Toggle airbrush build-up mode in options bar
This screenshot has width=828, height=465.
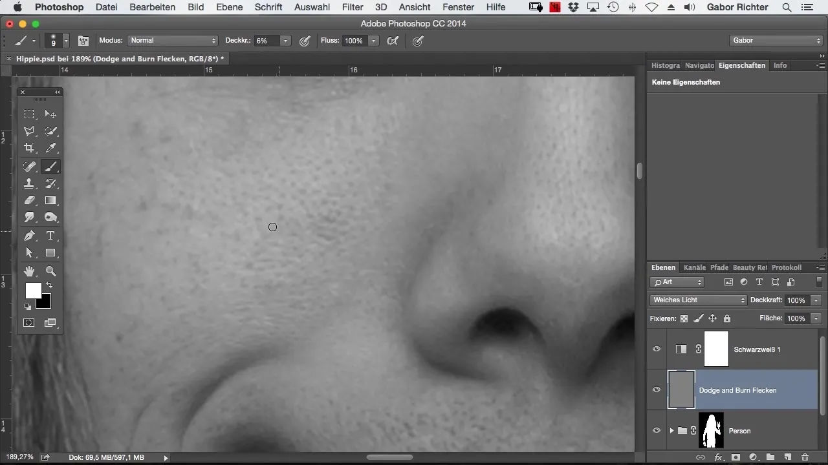pos(393,41)
